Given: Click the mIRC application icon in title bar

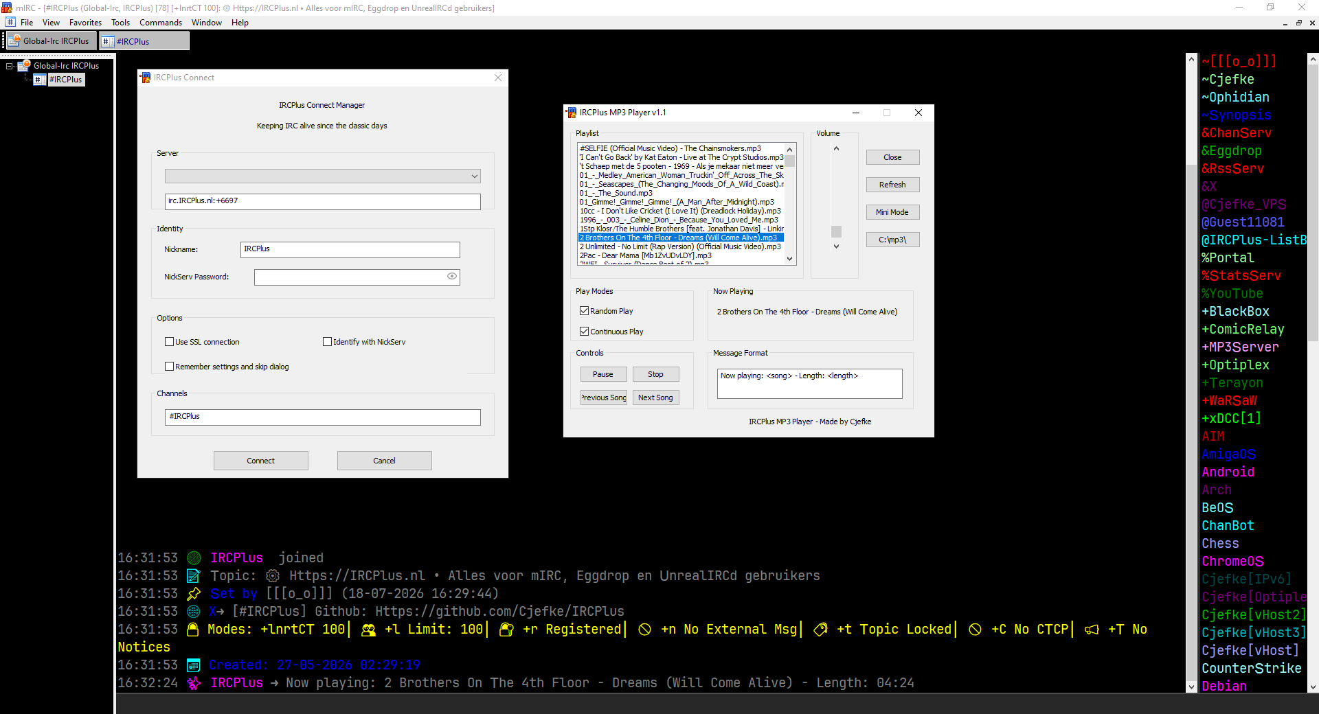Looking at the screenshot, I should click(x=7, y=8).
